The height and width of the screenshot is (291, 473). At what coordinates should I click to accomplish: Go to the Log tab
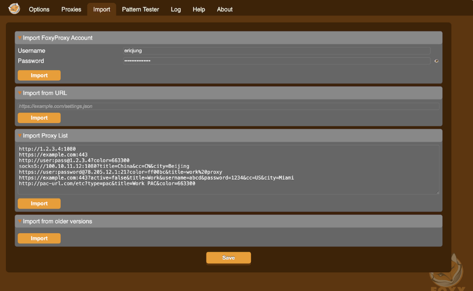(x=175, y=9)
